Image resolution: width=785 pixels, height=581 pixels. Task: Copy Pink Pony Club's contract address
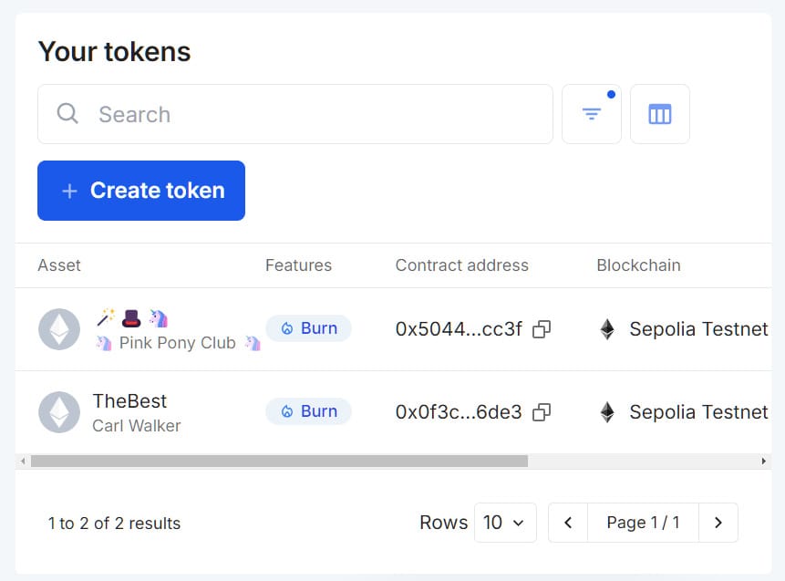(x=542, y=329)
